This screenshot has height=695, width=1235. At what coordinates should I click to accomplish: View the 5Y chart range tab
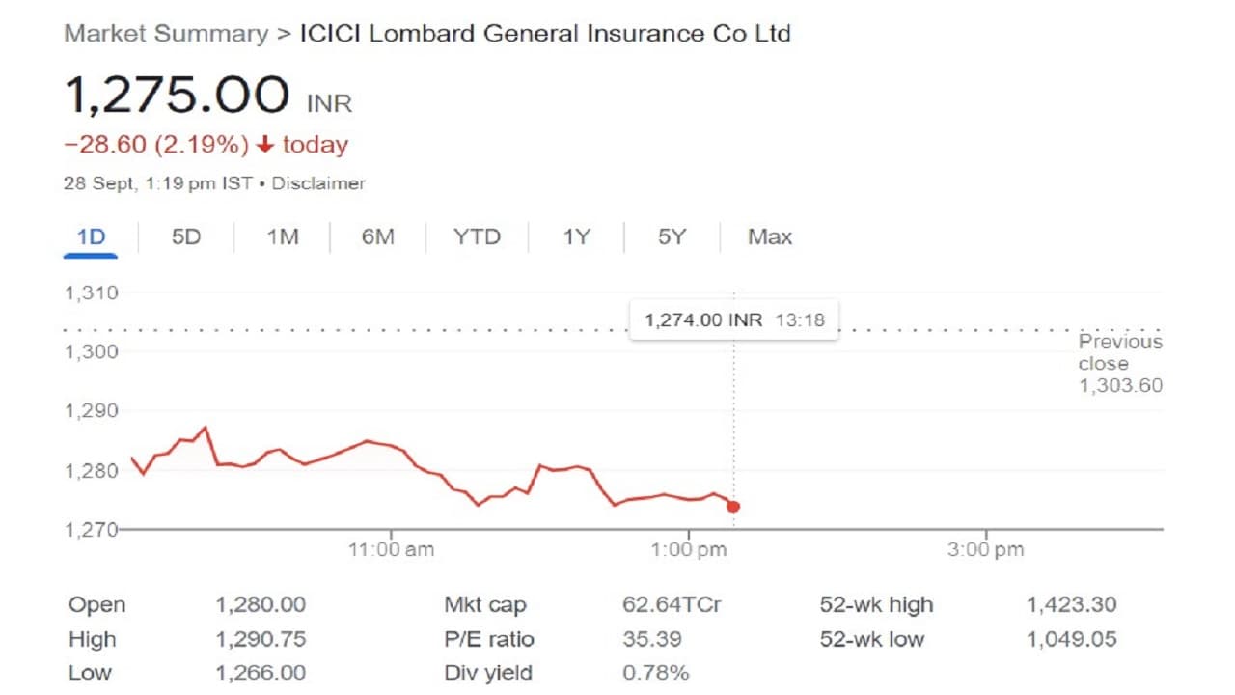[672, 236]
